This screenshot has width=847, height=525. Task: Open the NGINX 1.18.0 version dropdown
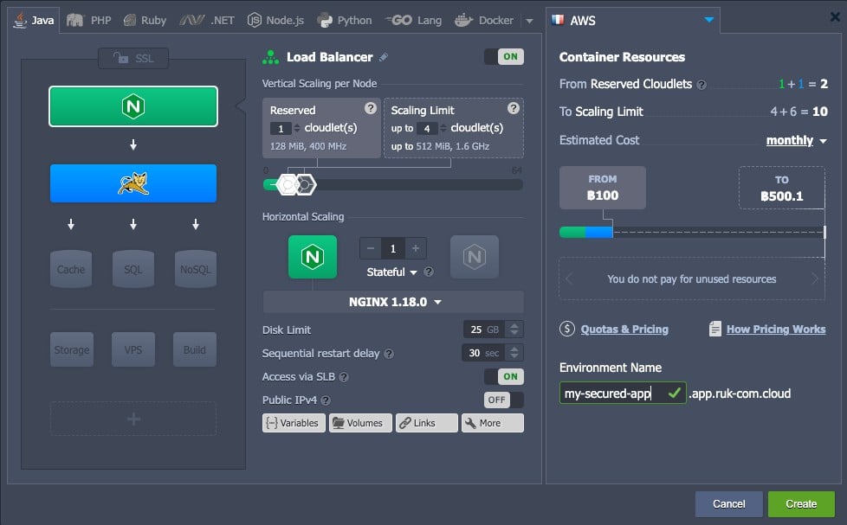tap(393, 302)
